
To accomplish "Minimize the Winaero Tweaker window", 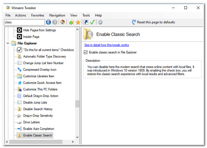I will [173, 8].
